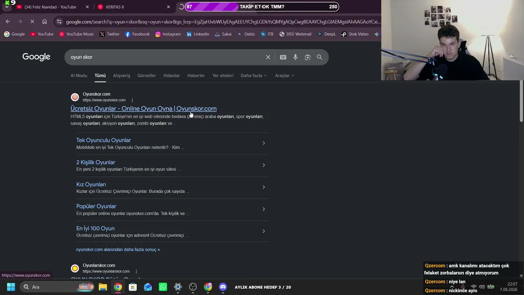
Task: Show more results from oyunskor.com
Action: tap(118, 250)
